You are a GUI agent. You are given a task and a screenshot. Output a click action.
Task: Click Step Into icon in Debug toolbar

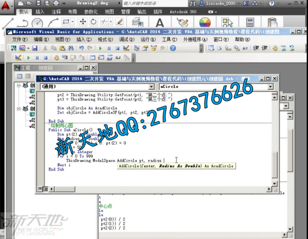click(64, 58)
